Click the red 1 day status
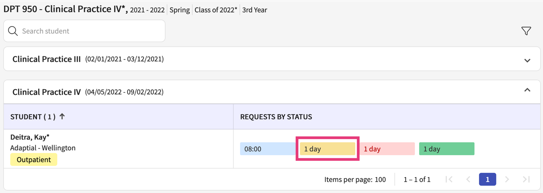Image resolution: width=543 pixels, height=193 pixels. pos(387,149)
